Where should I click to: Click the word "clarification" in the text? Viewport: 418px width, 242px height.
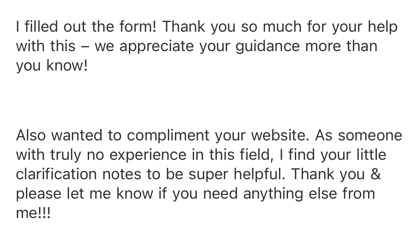pyautogui.click(x=56, y=174)
